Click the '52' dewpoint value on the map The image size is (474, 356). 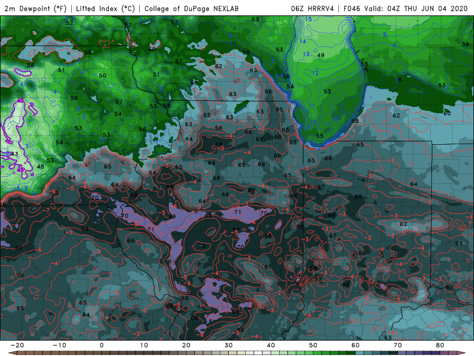[x=69, y=23]
